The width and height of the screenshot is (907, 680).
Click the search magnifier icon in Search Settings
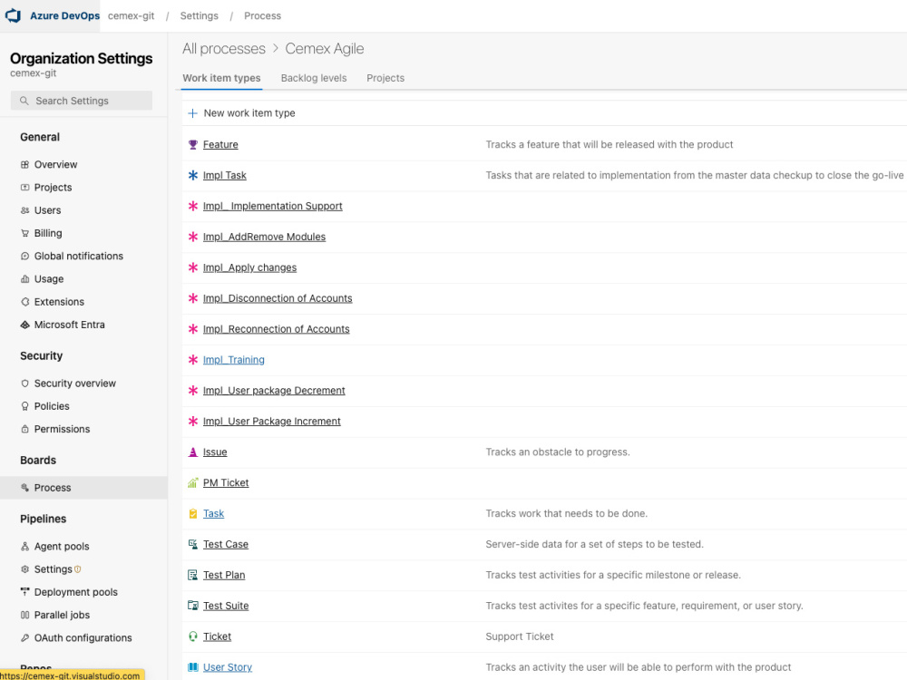[24, 101]
